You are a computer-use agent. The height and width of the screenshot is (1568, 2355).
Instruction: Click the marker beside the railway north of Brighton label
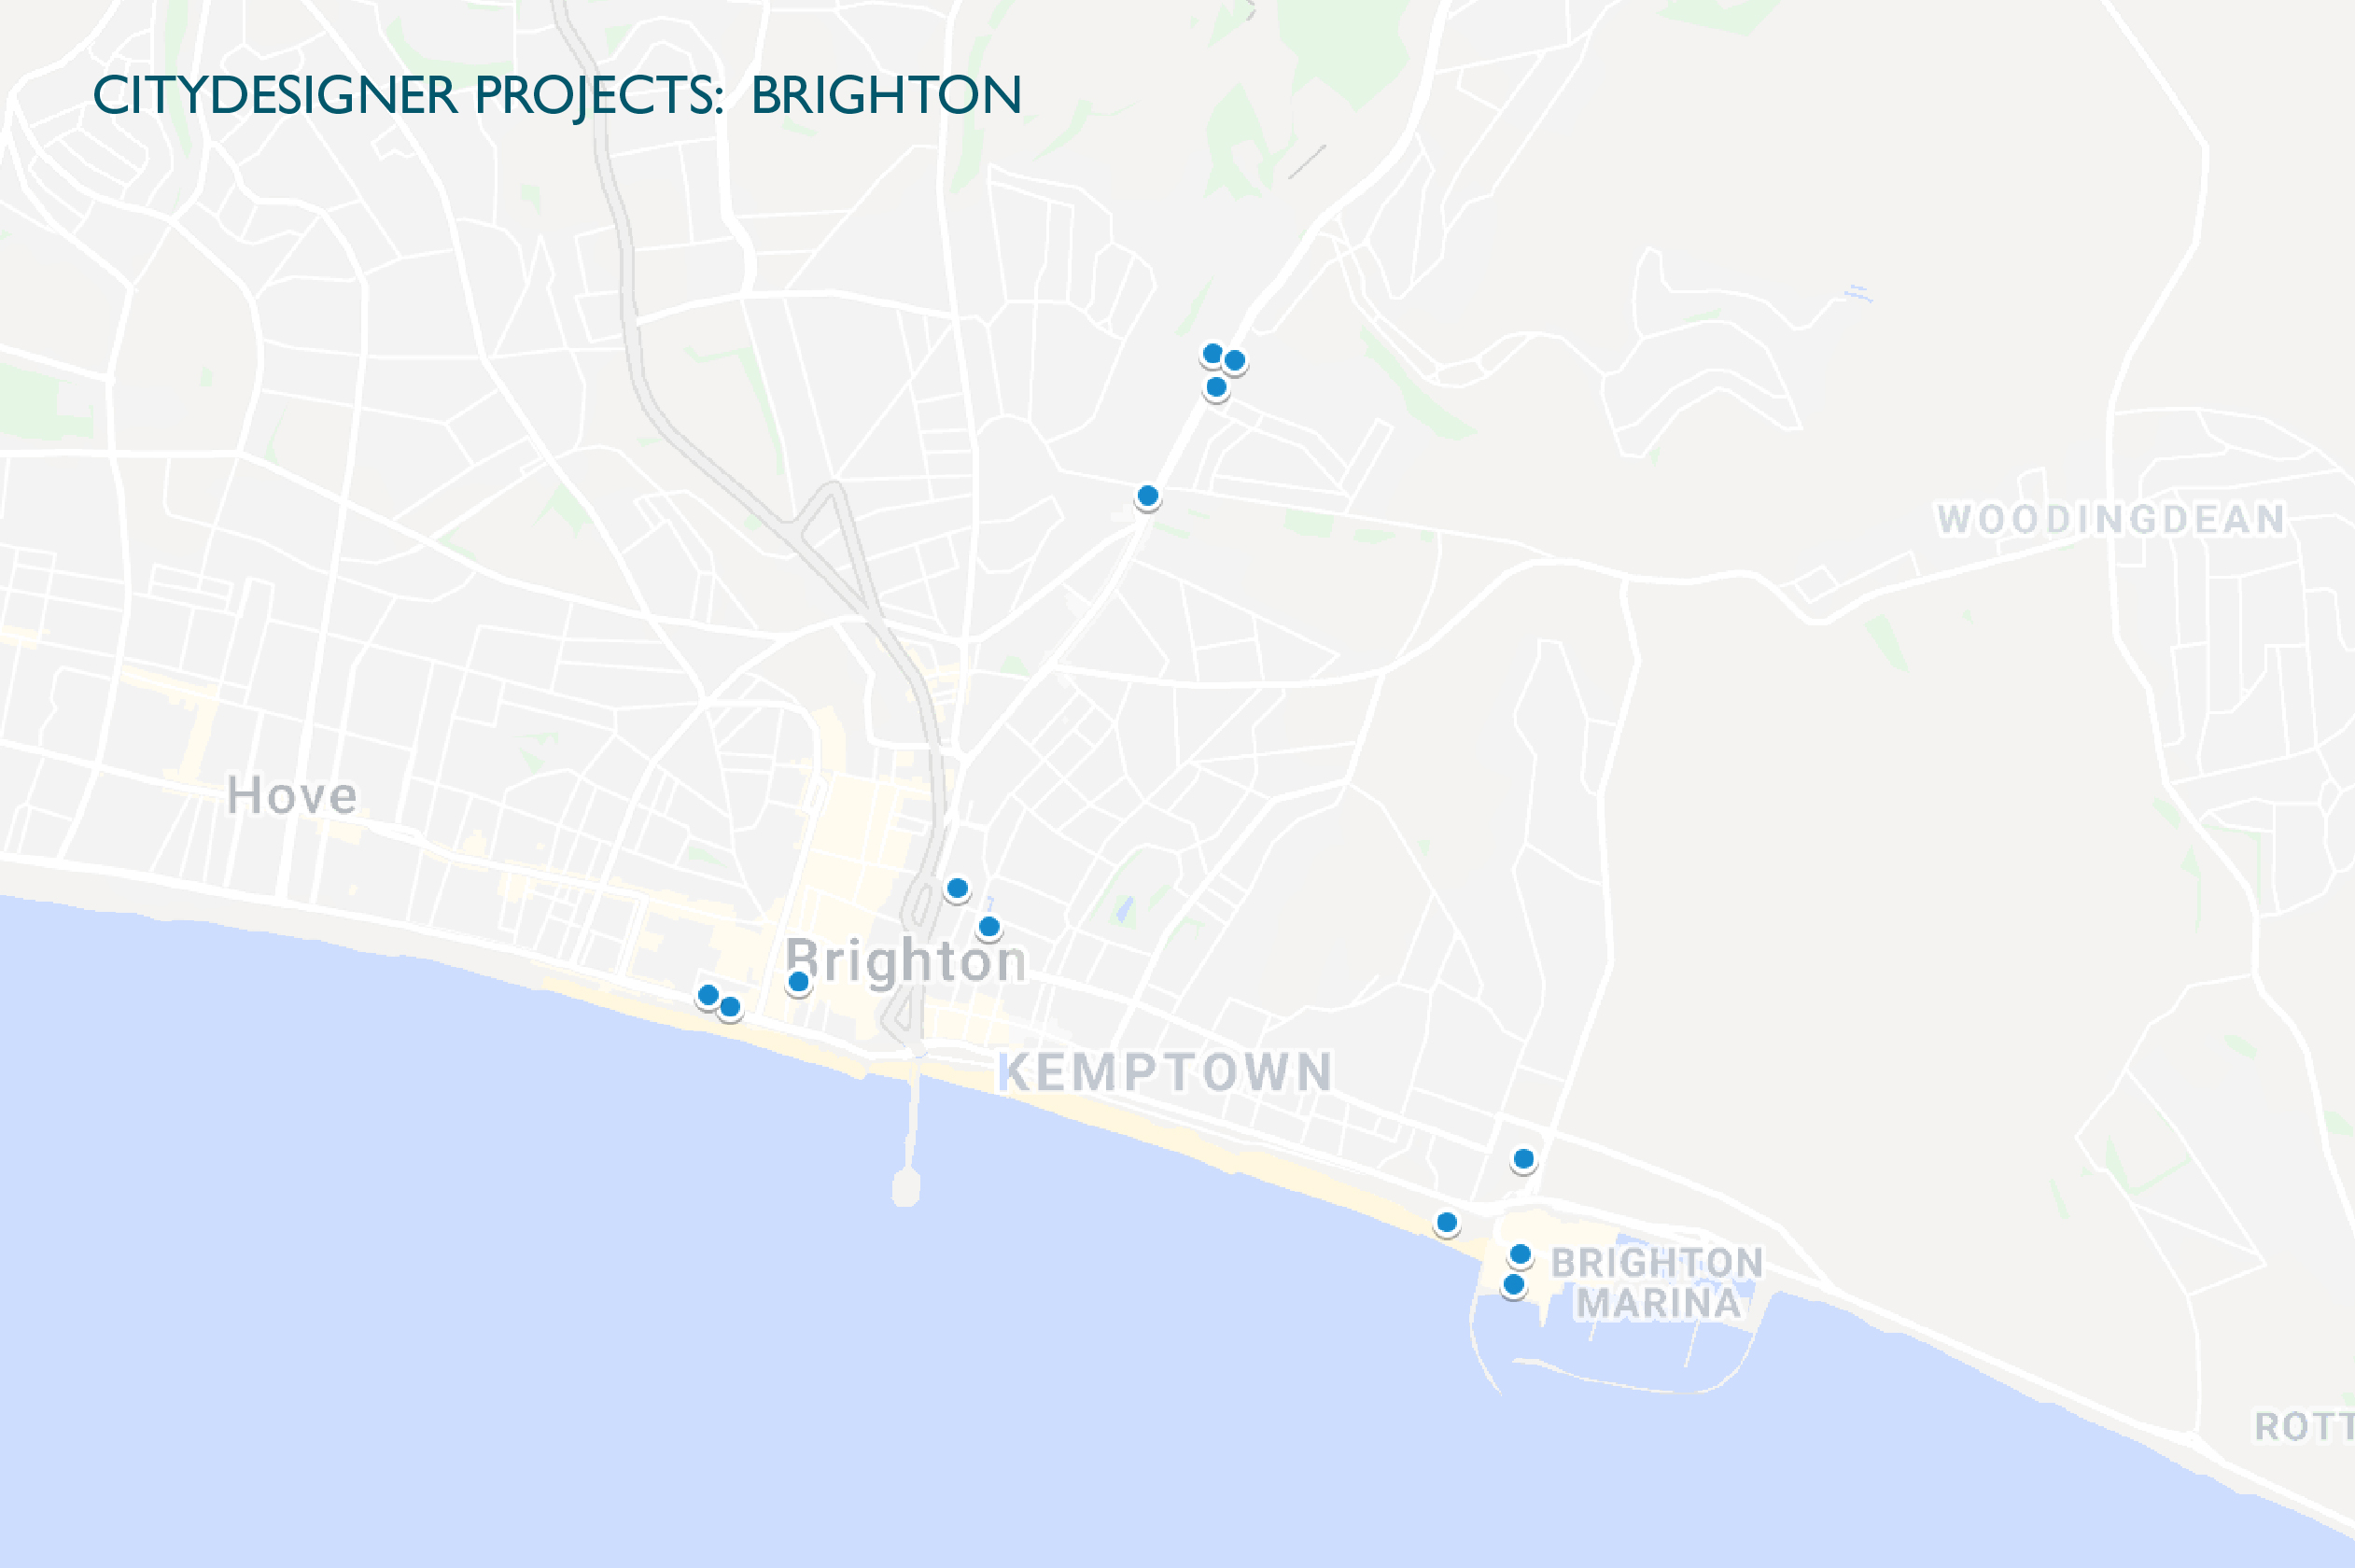[957, 888]
